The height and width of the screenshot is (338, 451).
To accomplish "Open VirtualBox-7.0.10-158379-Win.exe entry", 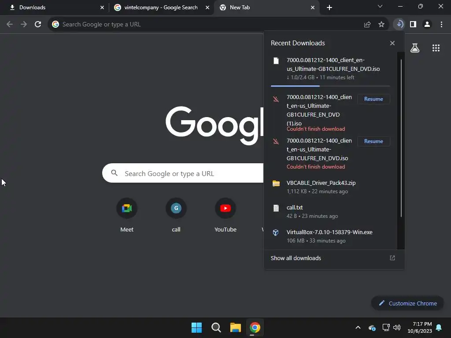I will click(330, 236).
